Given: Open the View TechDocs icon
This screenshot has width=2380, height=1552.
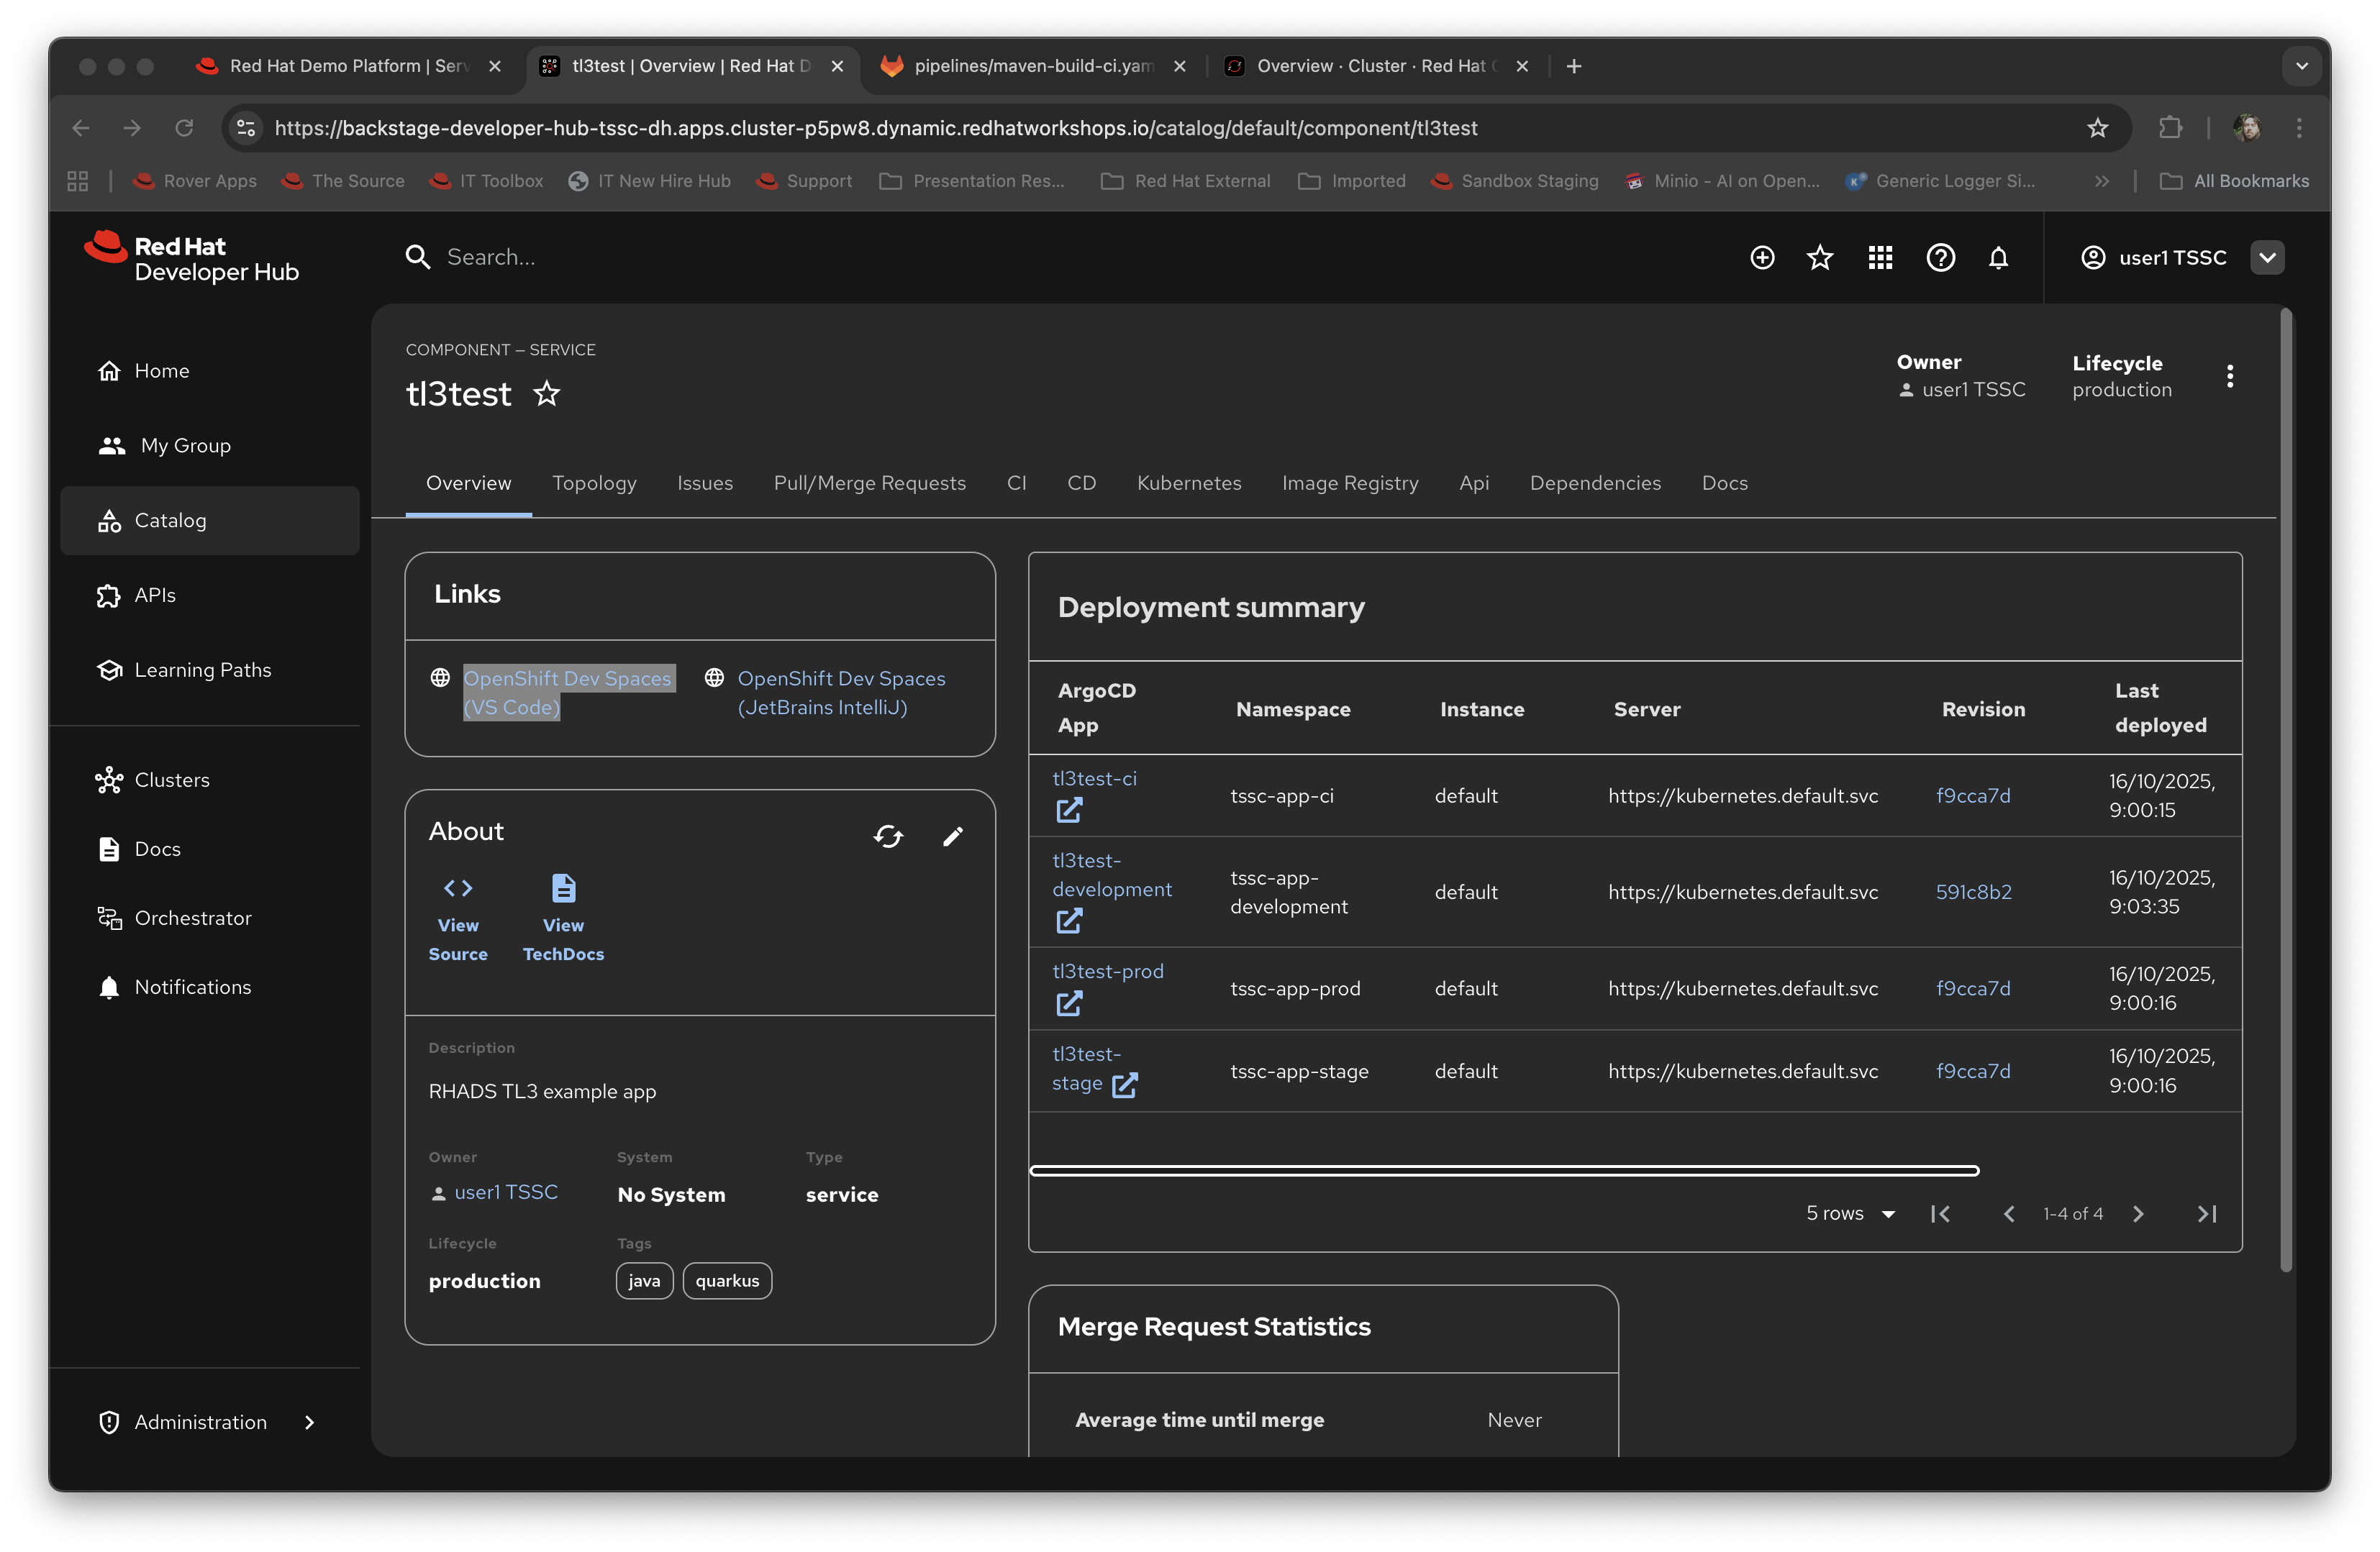Looking at the screenshot, I should pos(562,887).
